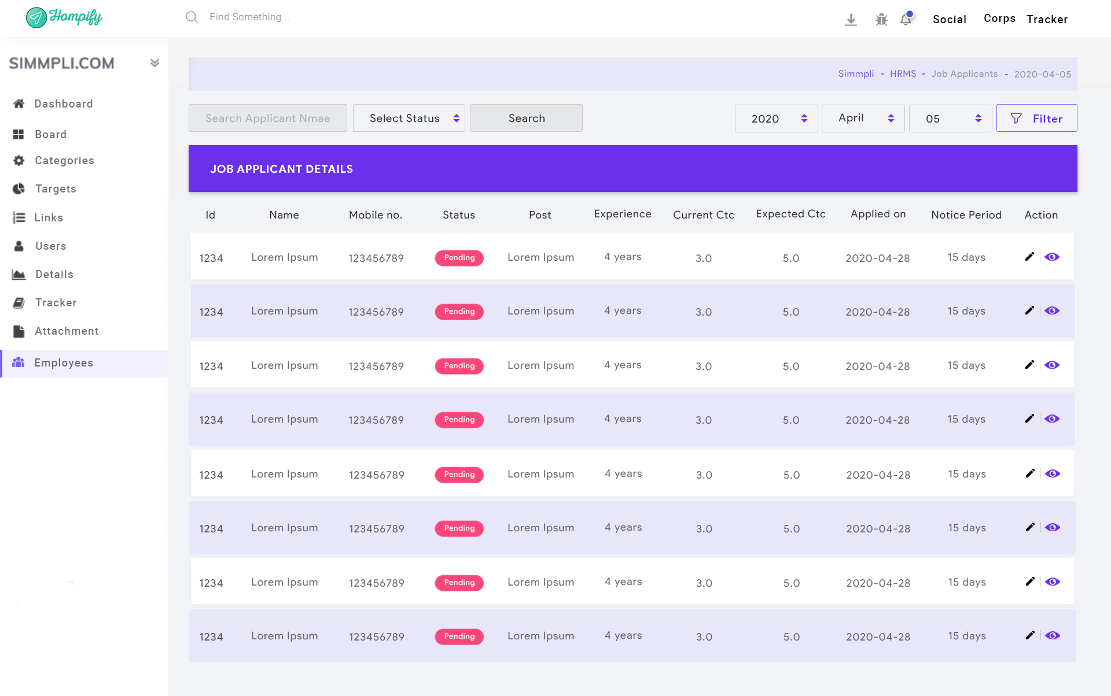Image resolution: width=1111 pixels, height=696 pixels.
Task: Click eye icon in last row
Action: click(x=1053, y=635)
